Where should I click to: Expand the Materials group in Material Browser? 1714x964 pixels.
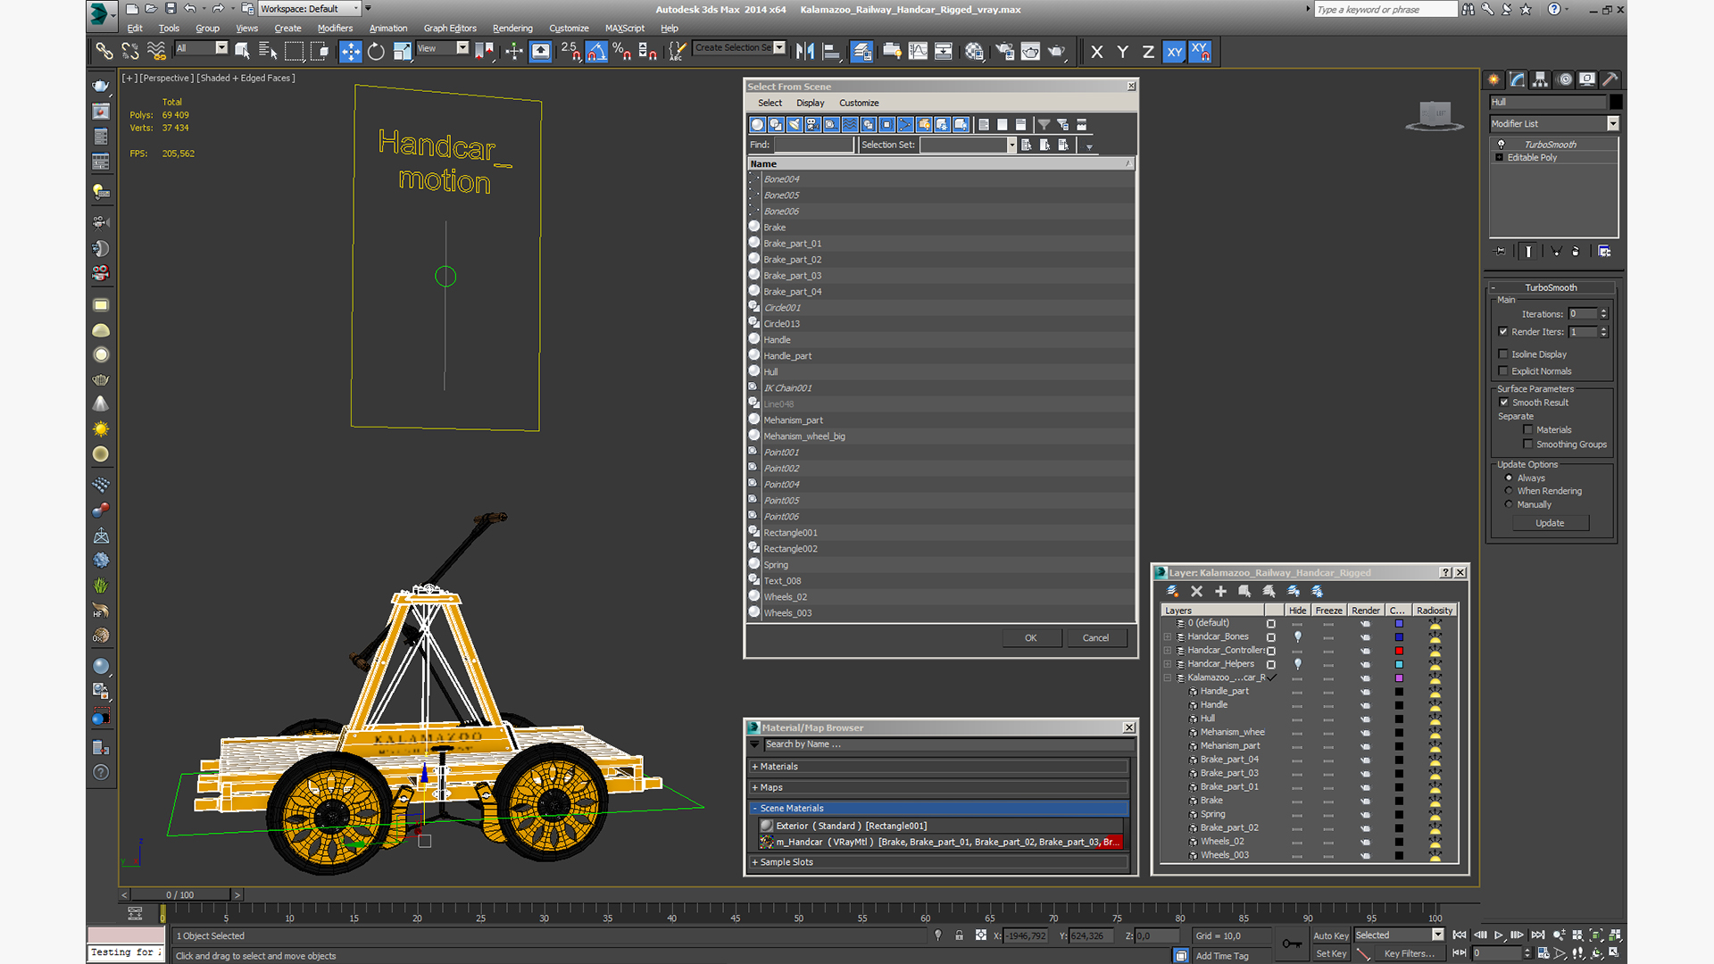tap(755, 767)
